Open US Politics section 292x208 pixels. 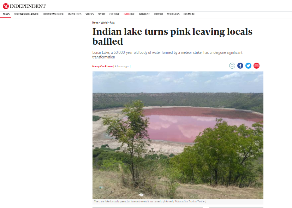pyautogui.click(x=75, y=14)
